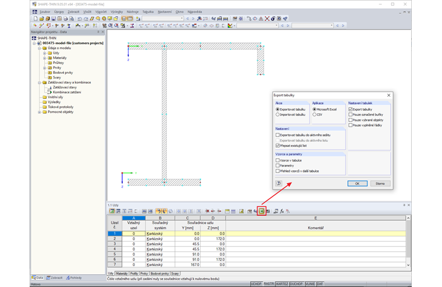
Task: Click the I-section profile icon in second toolbar
Action: point(69,26)
